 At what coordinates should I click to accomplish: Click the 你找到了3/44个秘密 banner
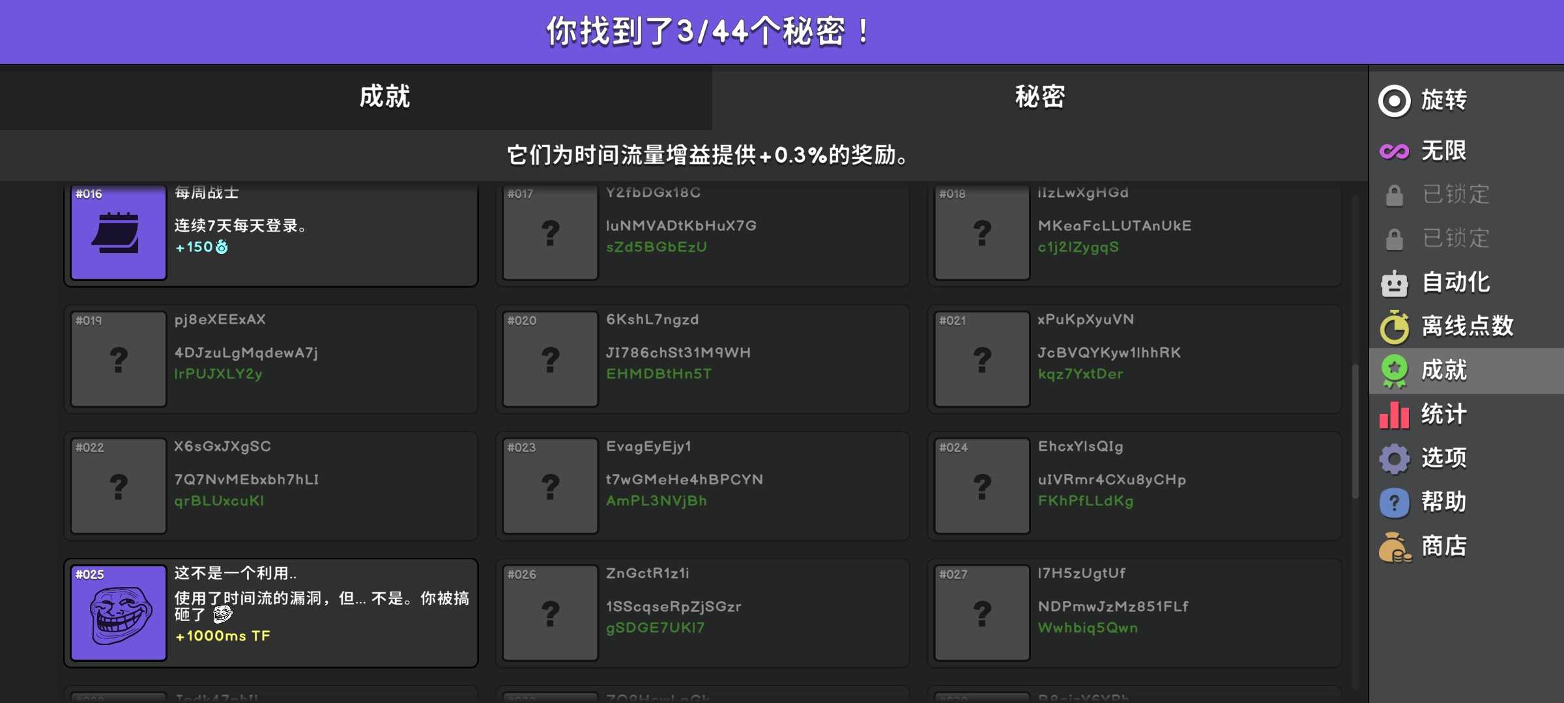(708, 31)
